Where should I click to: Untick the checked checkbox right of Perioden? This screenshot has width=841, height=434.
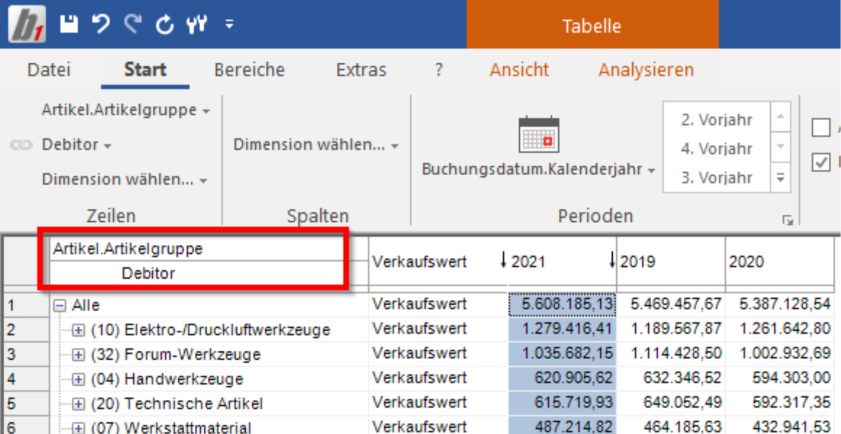821,162
